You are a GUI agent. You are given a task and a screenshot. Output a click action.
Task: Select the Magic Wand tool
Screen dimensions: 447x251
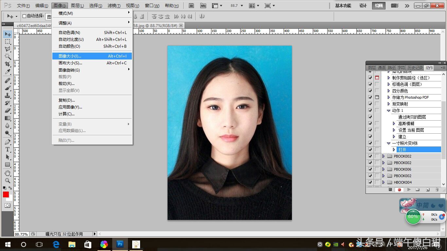coord(8,56)
